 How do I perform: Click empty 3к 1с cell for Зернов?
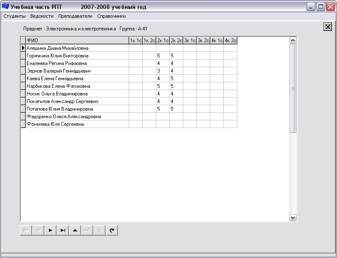(x=190, y=71)
